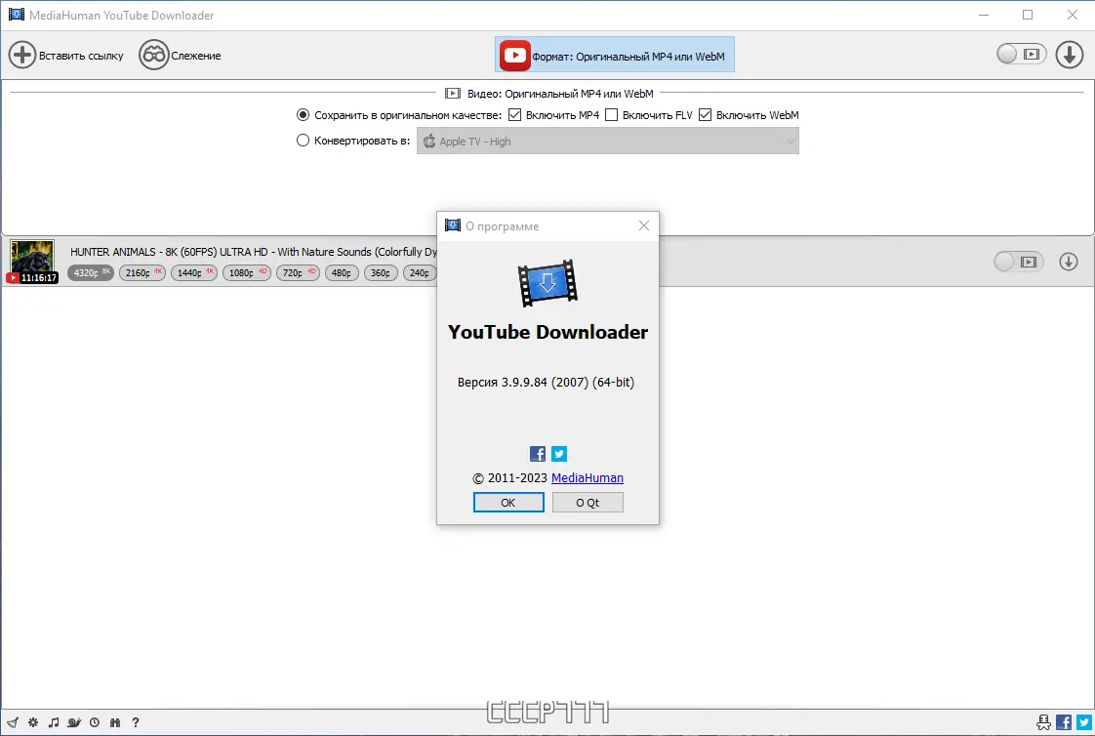Open the question mark help icon
This screenshot has width=1095, height=736.
point(135,722)
